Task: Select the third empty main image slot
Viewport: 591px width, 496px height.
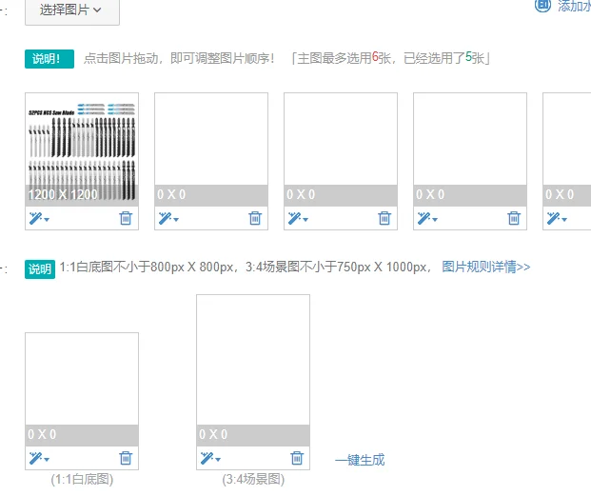Action: [341, 149]
